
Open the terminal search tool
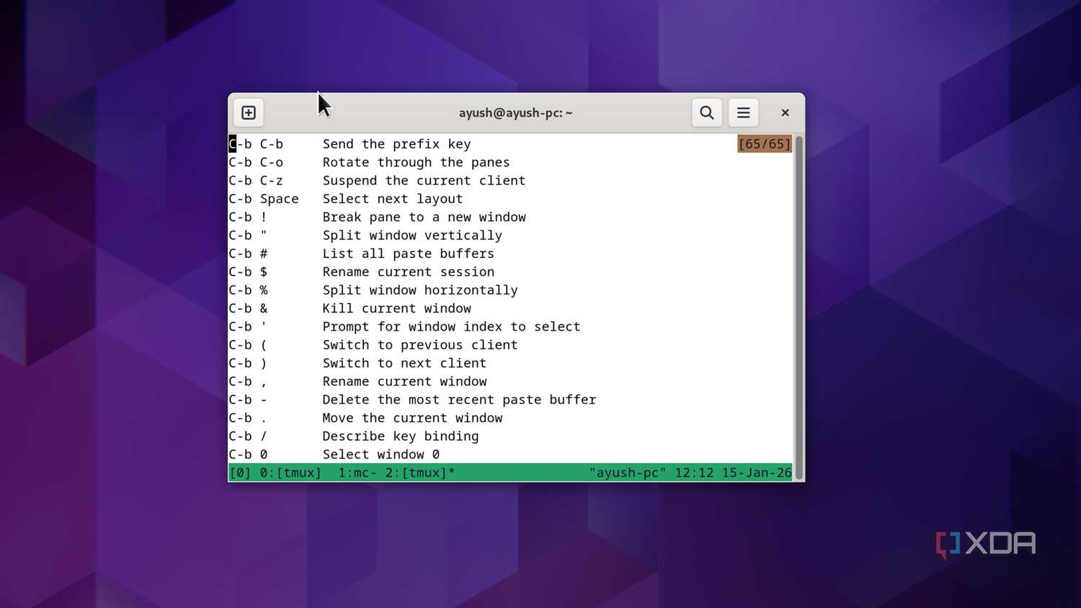point(707,112)
